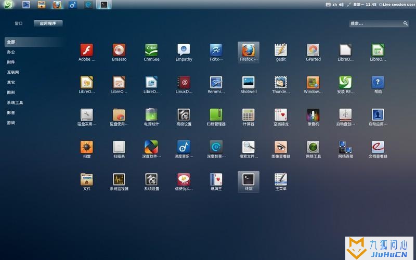Open 计算器 calculator
Image resolution: width=416 pixels, height=260 pixels.
[249, 117]
